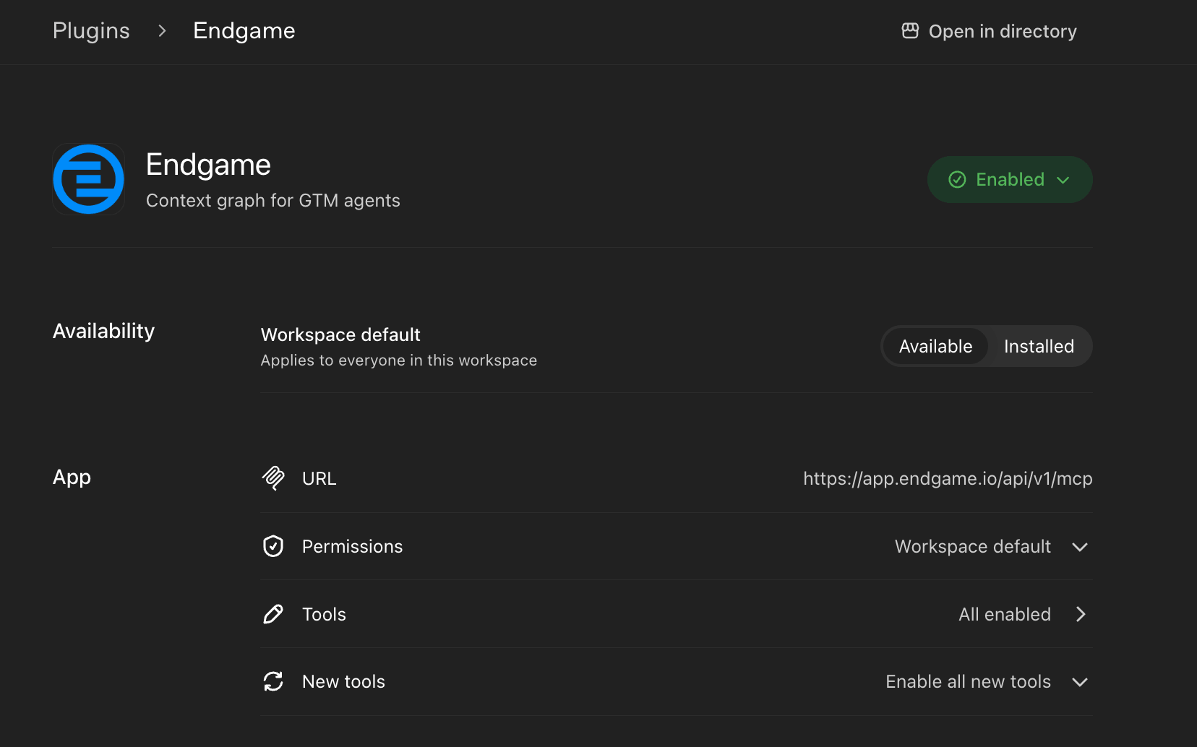Expand the Permissions Workspace default dropdown
This screenshot has height=747, width=1197.
coord(992,546)
